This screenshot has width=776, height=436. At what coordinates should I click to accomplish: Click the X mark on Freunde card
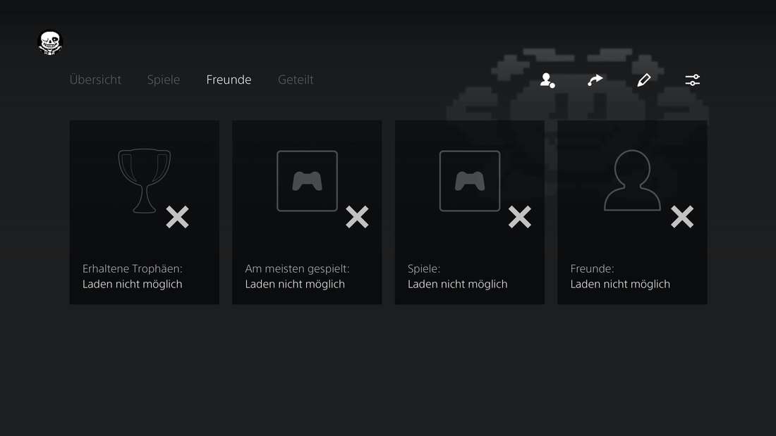(x=682, y=217)
